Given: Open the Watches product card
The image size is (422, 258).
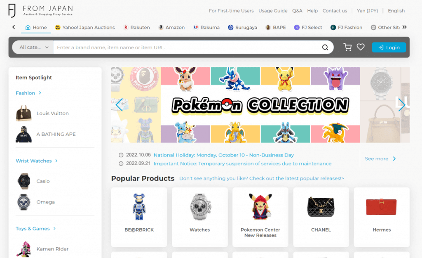Looking at the screenshot, I should [x=200, y=217].
